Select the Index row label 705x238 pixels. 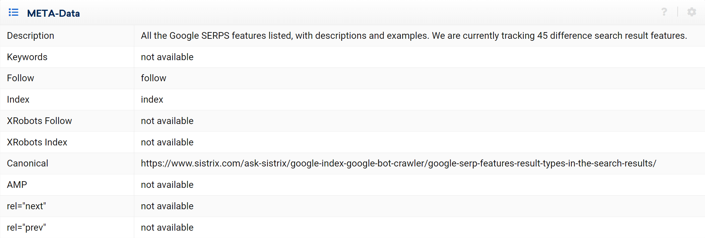pyautogui.click(x=18, y=100)
